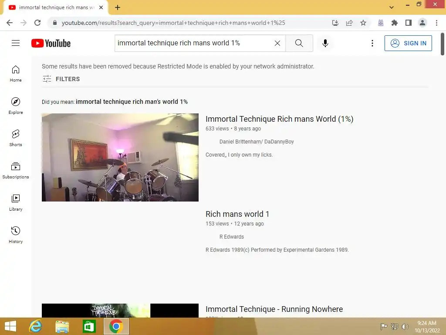Open the Chrome three-dot menu
Image resolution: width=446 pixels, height=335 pixels.
pyautogui.click(x=436, y=23)
